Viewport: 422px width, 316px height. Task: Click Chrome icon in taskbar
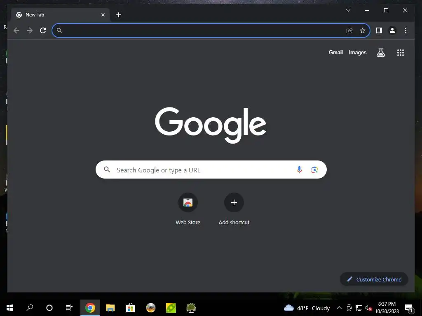pos(90,308)
